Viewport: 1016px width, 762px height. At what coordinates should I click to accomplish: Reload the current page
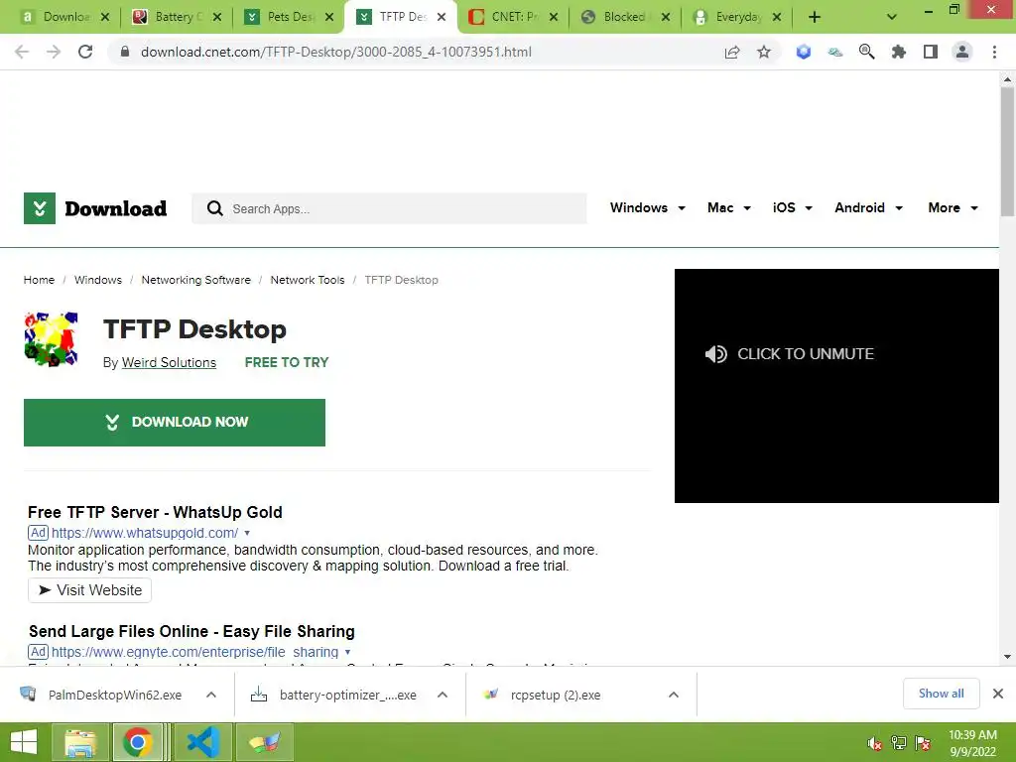point(85,52)
